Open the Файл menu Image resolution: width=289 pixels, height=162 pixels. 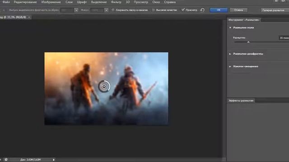click(x=6, y=2)
